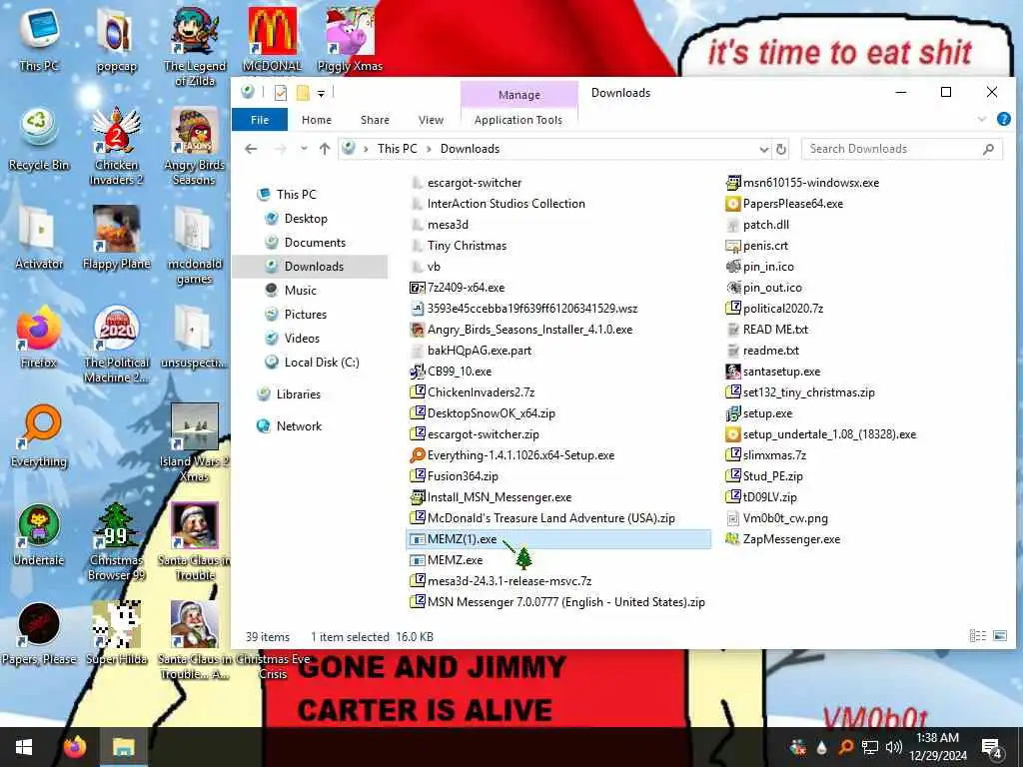1023x767 pixels.
Task: Launch Super Hilda desktop shortcut
Action: pos(116,634)
